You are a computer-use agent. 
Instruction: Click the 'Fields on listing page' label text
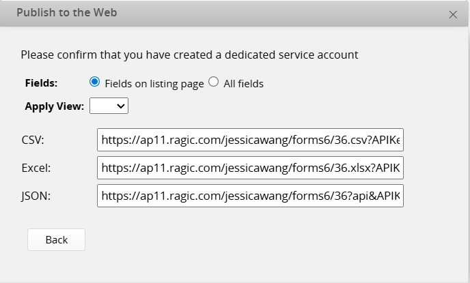(154, 84)
